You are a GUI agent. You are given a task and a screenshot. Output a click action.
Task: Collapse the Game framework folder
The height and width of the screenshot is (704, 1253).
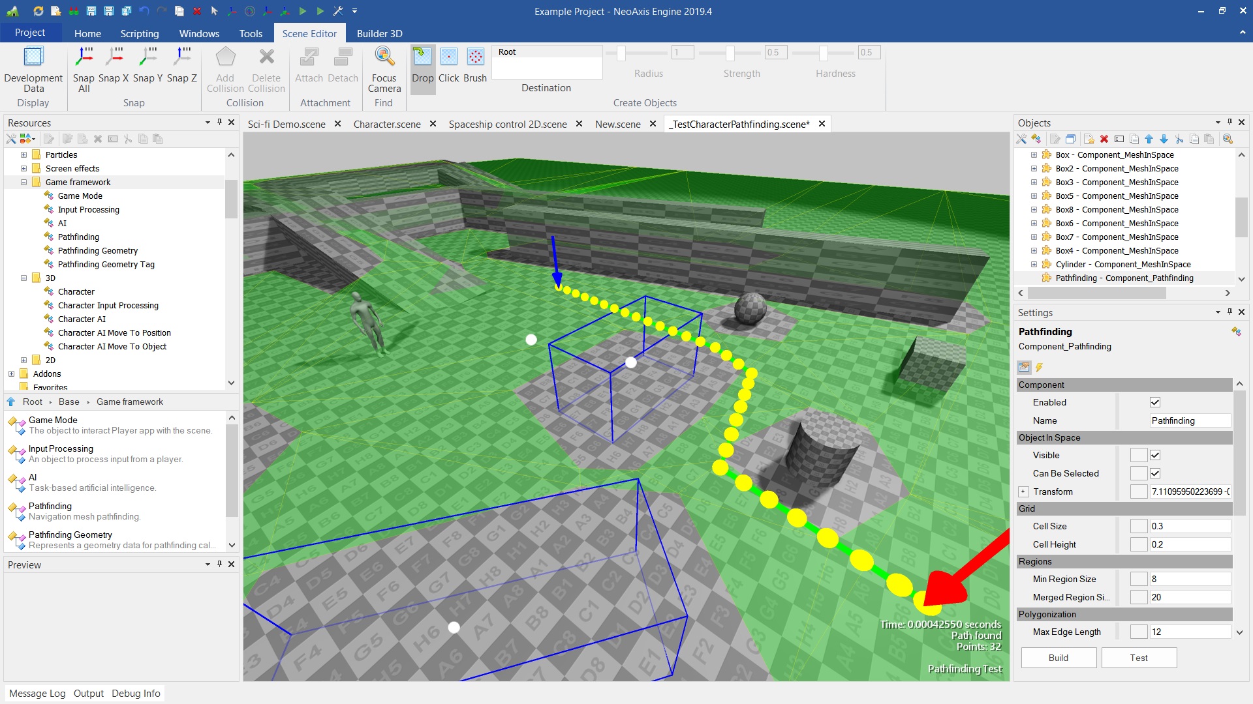click(x=23, y=182)
